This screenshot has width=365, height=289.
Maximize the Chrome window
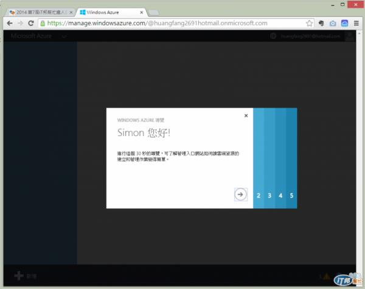(x=342, y=4)
